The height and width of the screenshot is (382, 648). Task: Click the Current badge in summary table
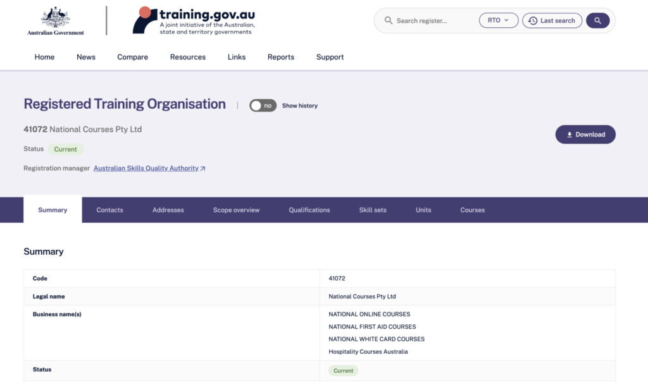[x=344, y=371]
